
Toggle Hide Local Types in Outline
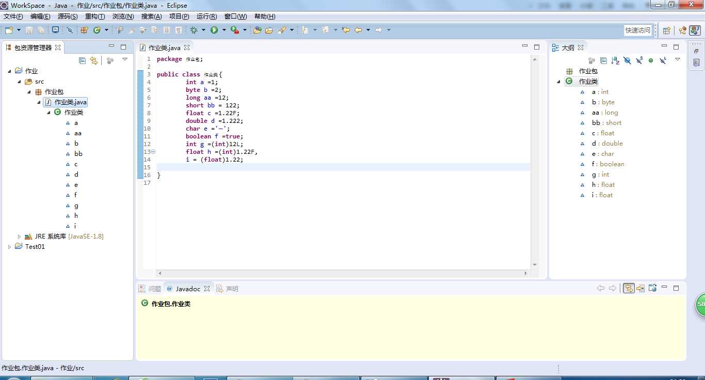pyautogui.click(x=663, y=60)
